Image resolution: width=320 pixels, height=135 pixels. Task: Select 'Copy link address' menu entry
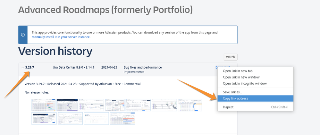tap(255, 98)
